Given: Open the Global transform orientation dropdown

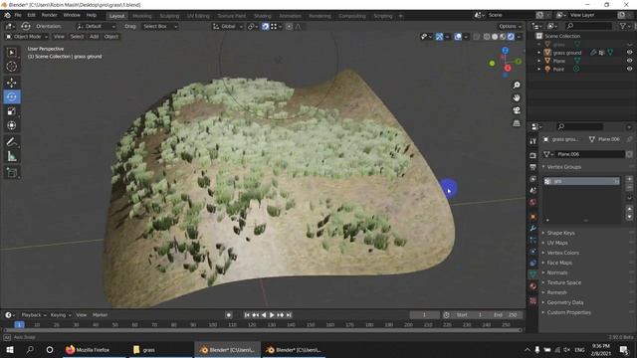Looking at the screenshot, I should pos(228,27).
